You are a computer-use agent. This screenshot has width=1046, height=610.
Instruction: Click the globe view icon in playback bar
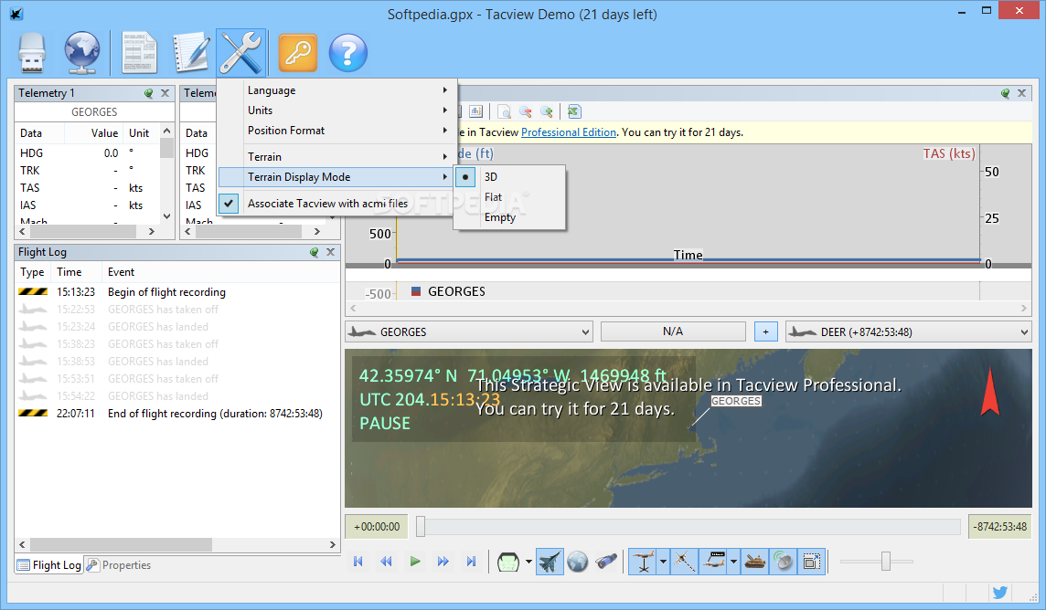(578, 562)
